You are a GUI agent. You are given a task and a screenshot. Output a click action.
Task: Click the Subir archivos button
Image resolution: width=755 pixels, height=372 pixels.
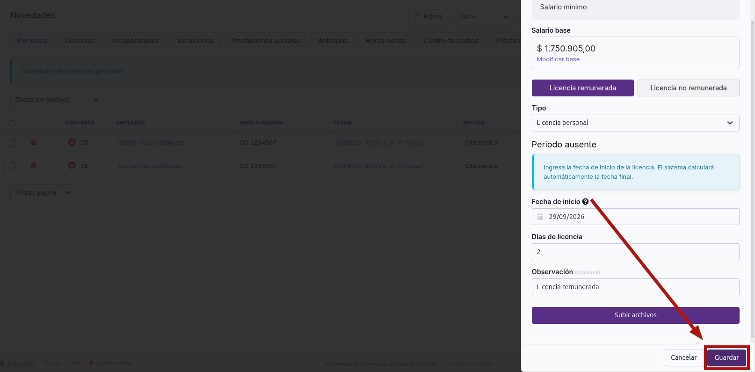635,315
